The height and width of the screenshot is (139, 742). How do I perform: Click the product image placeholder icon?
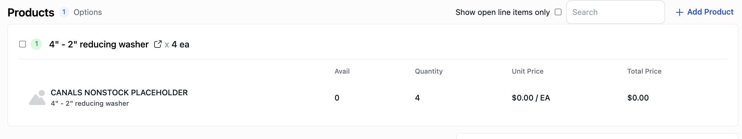tap(37, 98)
